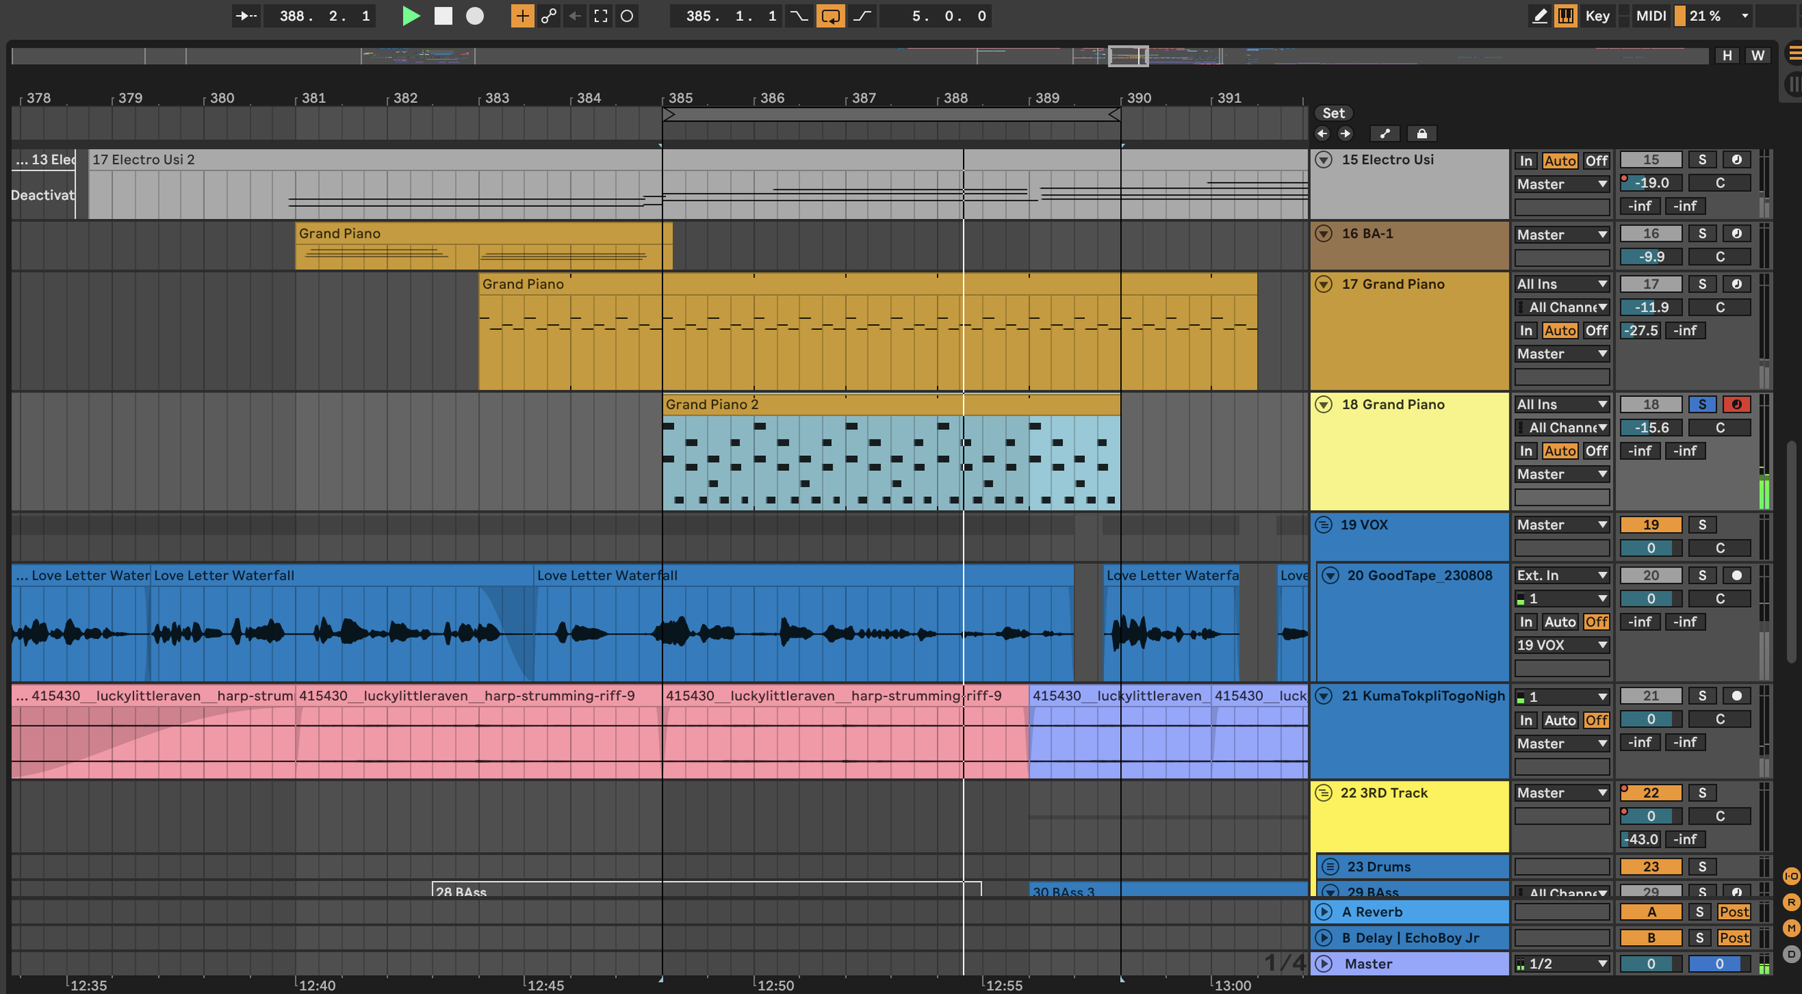The image size is (1802, 994).
Task: Click the Session Record circle icon
Action: coord(627,16)
